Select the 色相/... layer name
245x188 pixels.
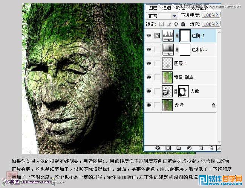[199, 50]
